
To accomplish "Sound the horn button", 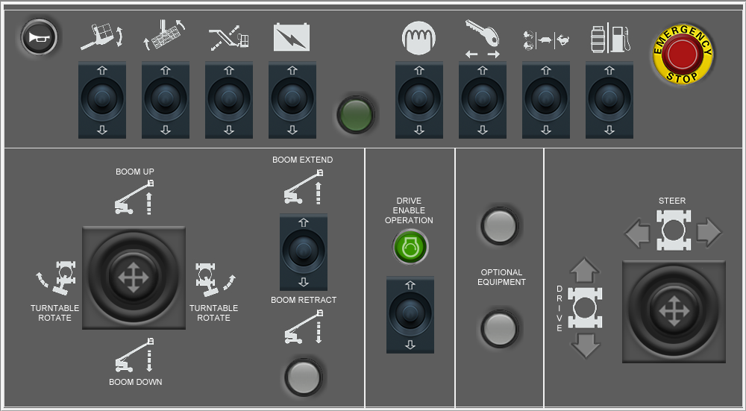I will (x=39, y=37).
